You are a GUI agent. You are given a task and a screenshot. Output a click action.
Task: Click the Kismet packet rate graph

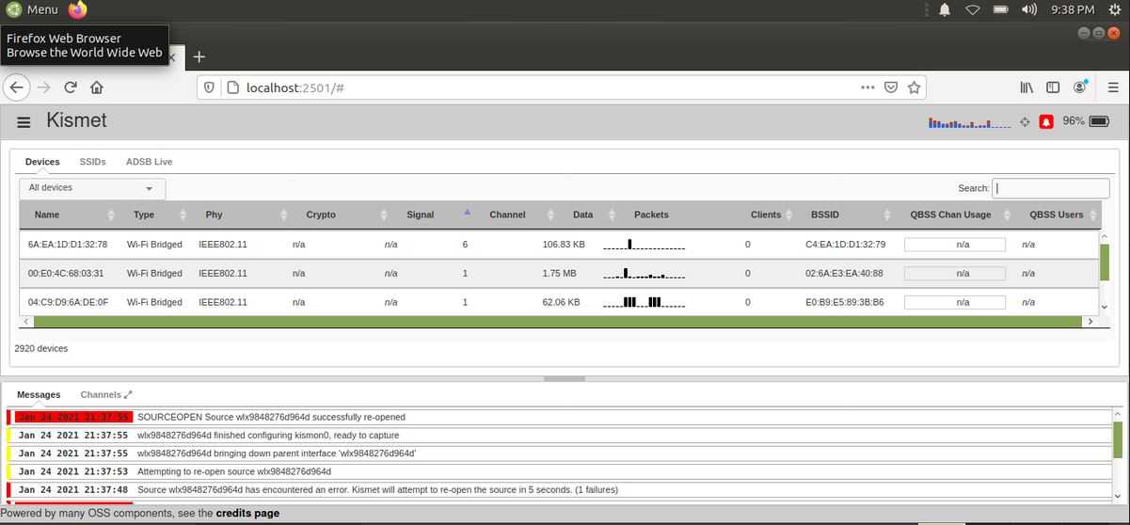969,122
